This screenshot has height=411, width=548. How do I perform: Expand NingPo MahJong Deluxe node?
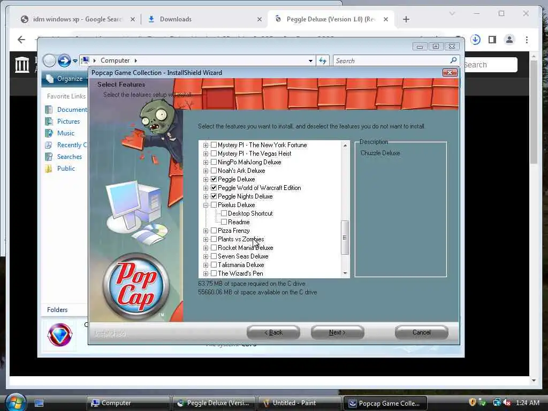(x=205, y=162)
